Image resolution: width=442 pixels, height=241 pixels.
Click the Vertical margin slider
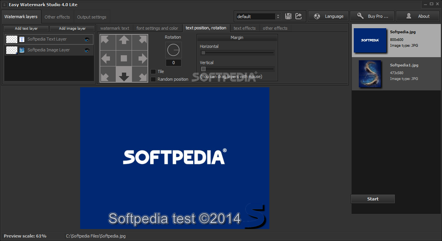coord(237,69)
